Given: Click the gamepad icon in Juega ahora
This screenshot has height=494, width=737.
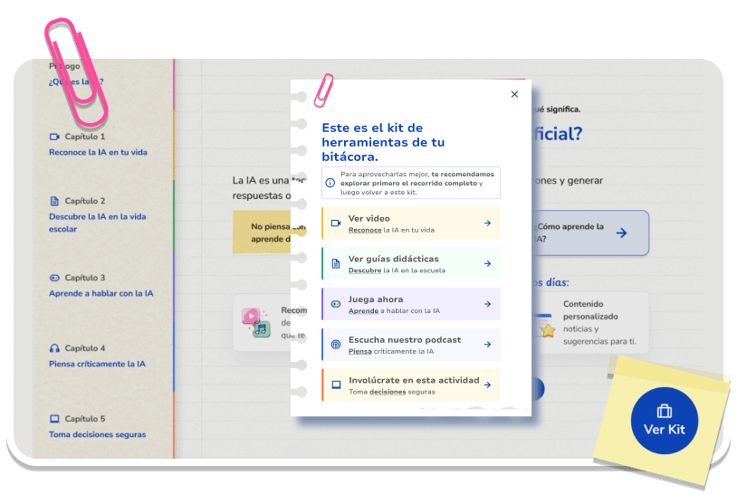Looking at the screenshot, I should click(x=336, y=304).
